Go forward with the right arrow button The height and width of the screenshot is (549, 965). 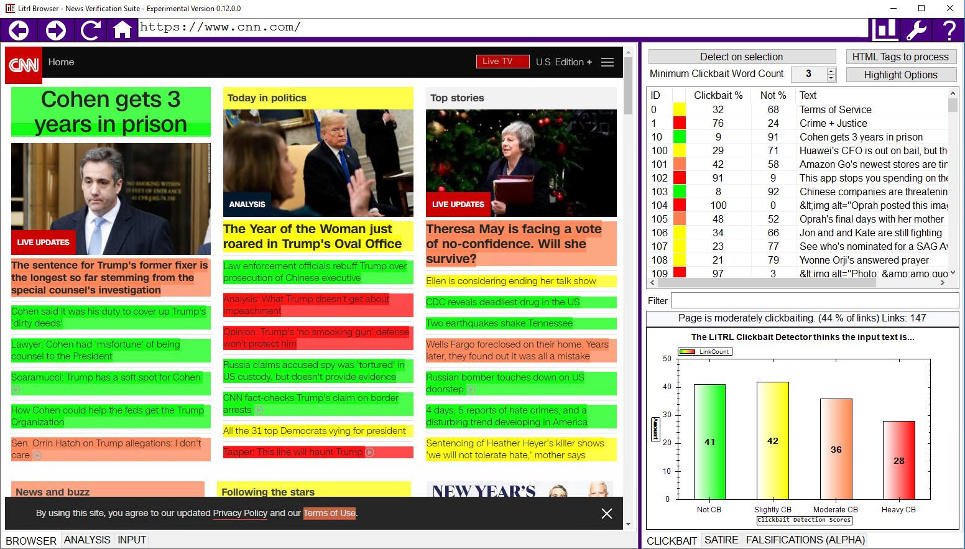(x=55, y=30)
